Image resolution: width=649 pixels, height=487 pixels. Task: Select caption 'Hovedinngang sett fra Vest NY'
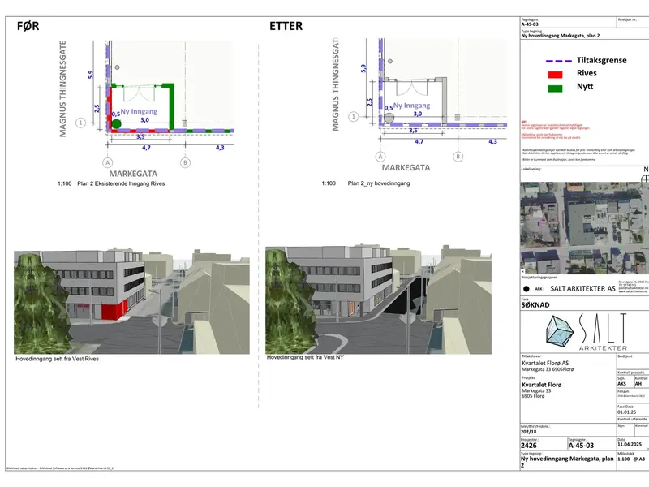305,357
